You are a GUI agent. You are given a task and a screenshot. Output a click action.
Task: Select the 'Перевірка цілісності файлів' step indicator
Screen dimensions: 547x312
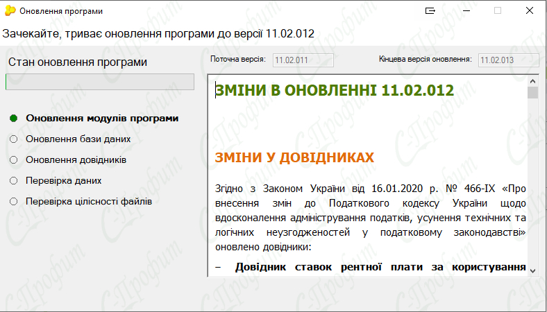pyautogui.click(x=14, y=202)
